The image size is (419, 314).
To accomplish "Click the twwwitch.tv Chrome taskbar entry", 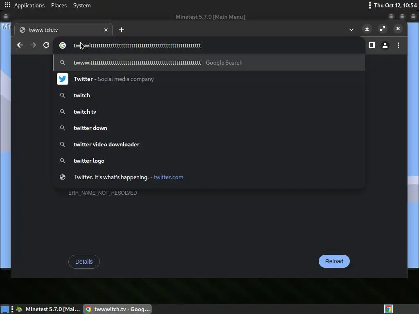I will point(117,309).
